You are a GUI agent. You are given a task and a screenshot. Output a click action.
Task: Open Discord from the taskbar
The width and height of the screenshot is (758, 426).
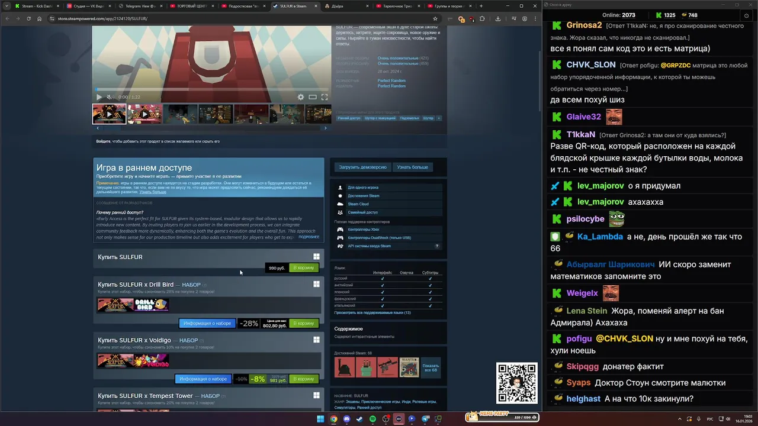346,419
